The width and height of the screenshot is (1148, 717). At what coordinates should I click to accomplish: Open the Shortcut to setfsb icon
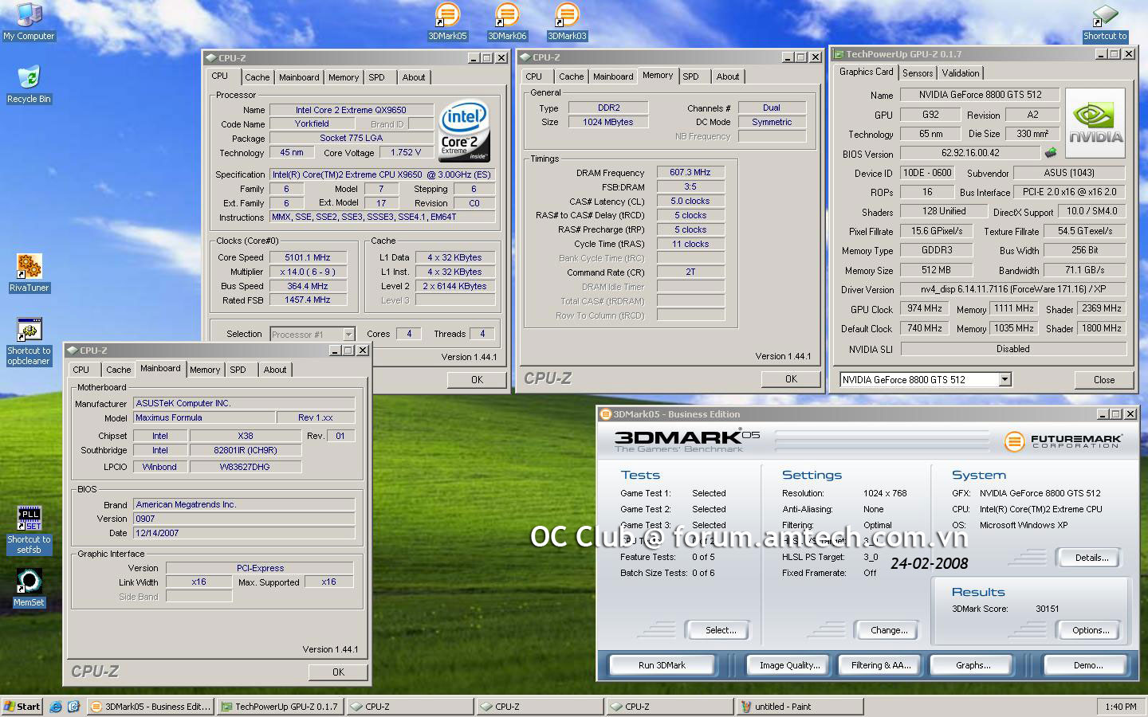coord(29,530)
